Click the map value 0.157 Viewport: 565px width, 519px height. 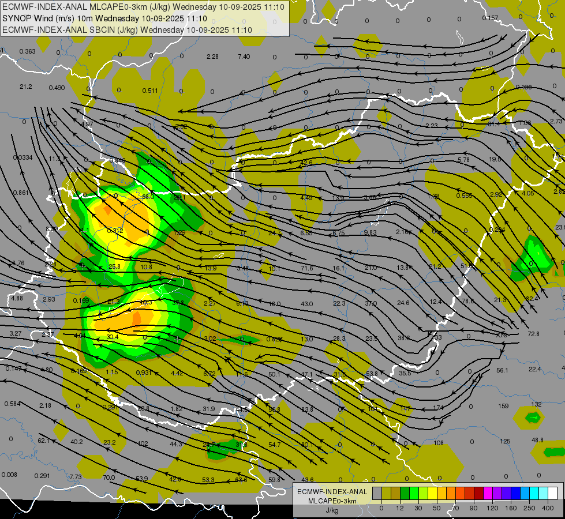(490, 18)
